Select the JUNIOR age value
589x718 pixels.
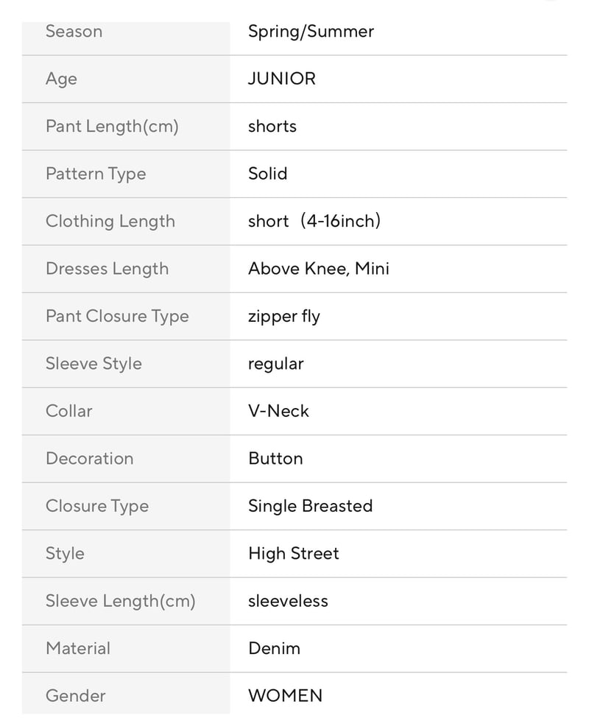click(x=282, y=79)
